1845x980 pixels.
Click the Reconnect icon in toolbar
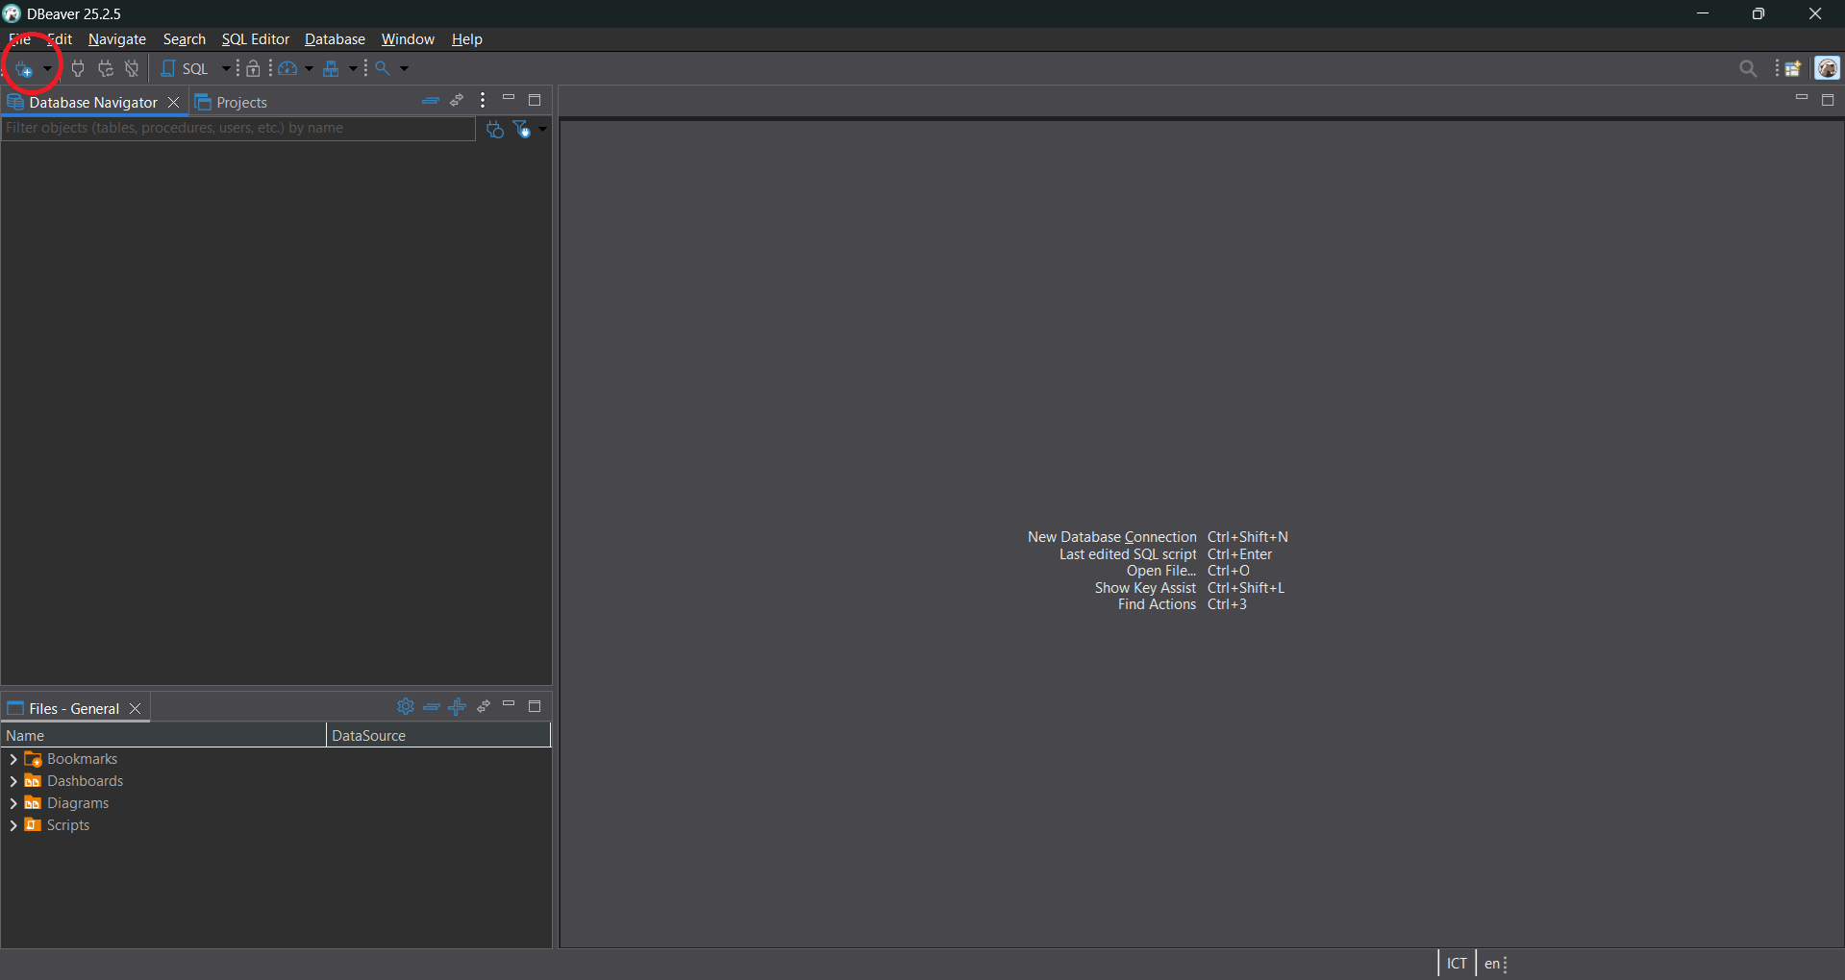(106, 69)
